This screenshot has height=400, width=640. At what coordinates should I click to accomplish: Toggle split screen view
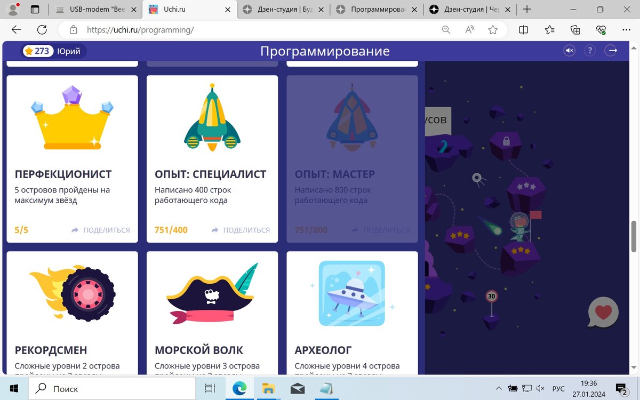click(524, 30)
